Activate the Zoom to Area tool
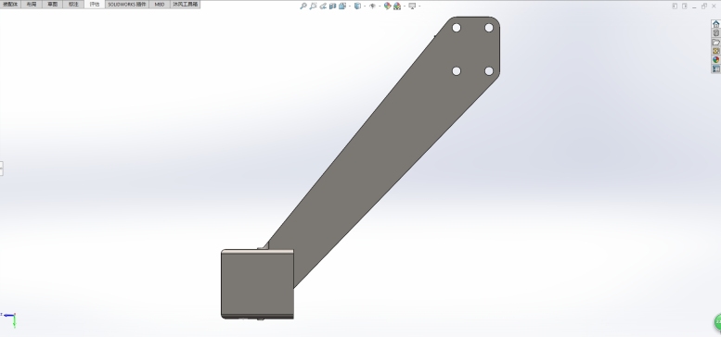Image resolution: width=721 pixels, height=337 pixels. coord(313,6)
